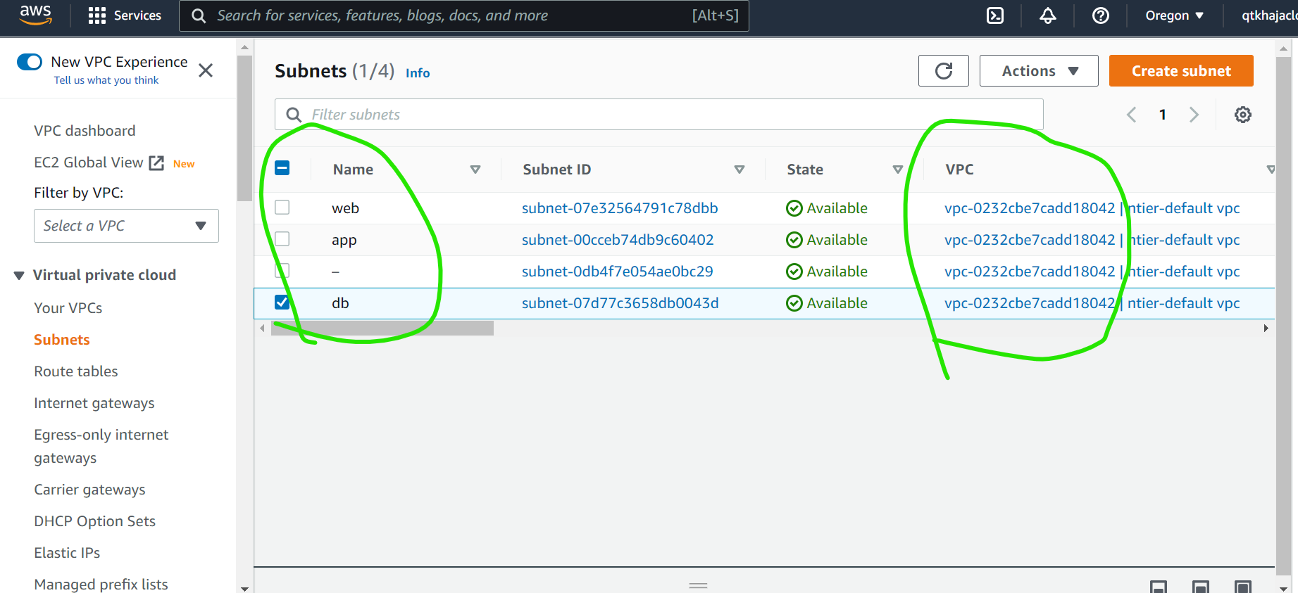Collapse the Virtual private cloud section
This screenshot has width=1298, height=593.
point(19,275)
